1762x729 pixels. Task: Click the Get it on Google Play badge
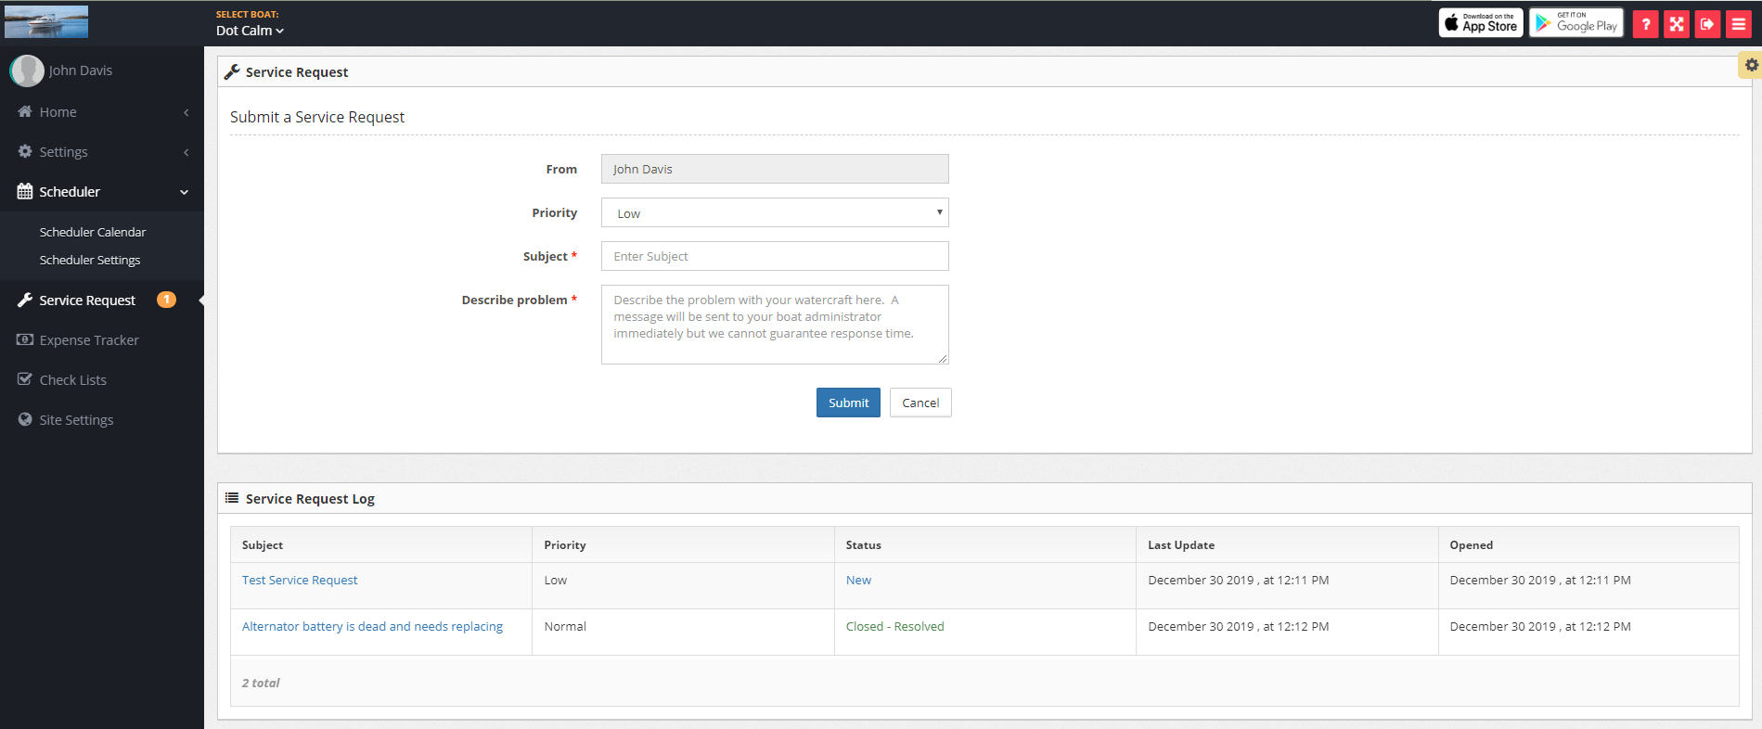[1576, 23]
